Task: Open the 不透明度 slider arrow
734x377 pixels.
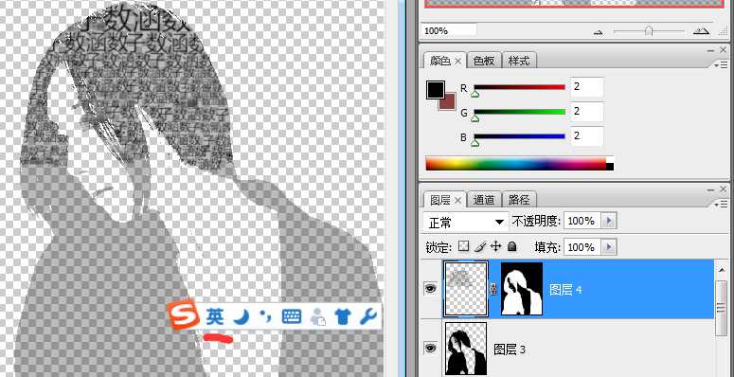Action: pos(610,221)
